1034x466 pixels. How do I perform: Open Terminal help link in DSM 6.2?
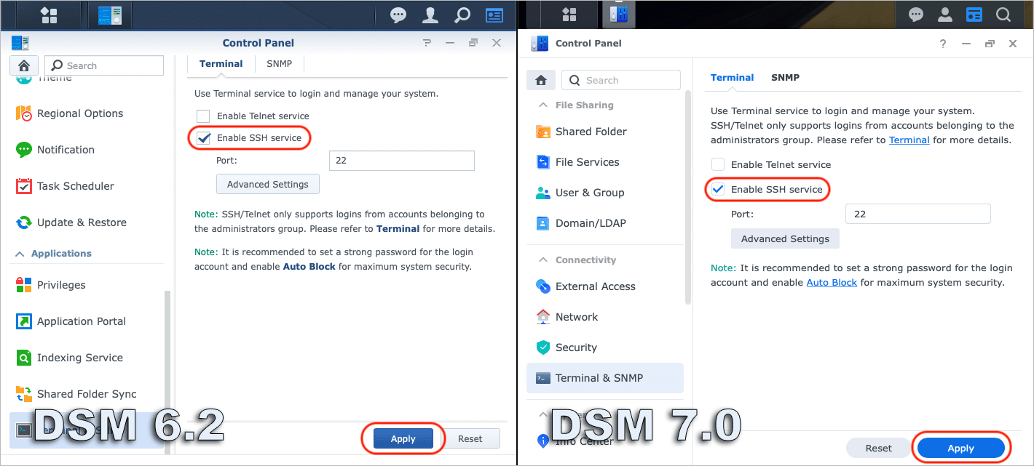(398, 228)
